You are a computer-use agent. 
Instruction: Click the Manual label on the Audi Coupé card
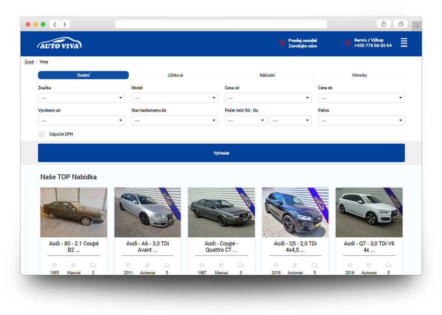click(221, 273)
